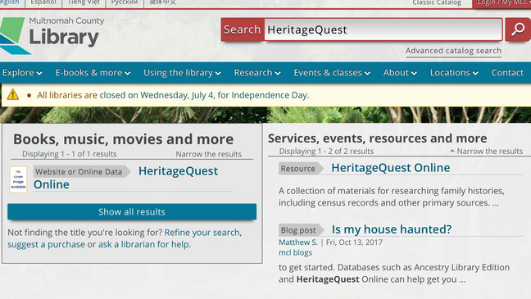This screenshot has width=531, height=299.
Task: Click the yellow warning alert icon
Action: 13,94
